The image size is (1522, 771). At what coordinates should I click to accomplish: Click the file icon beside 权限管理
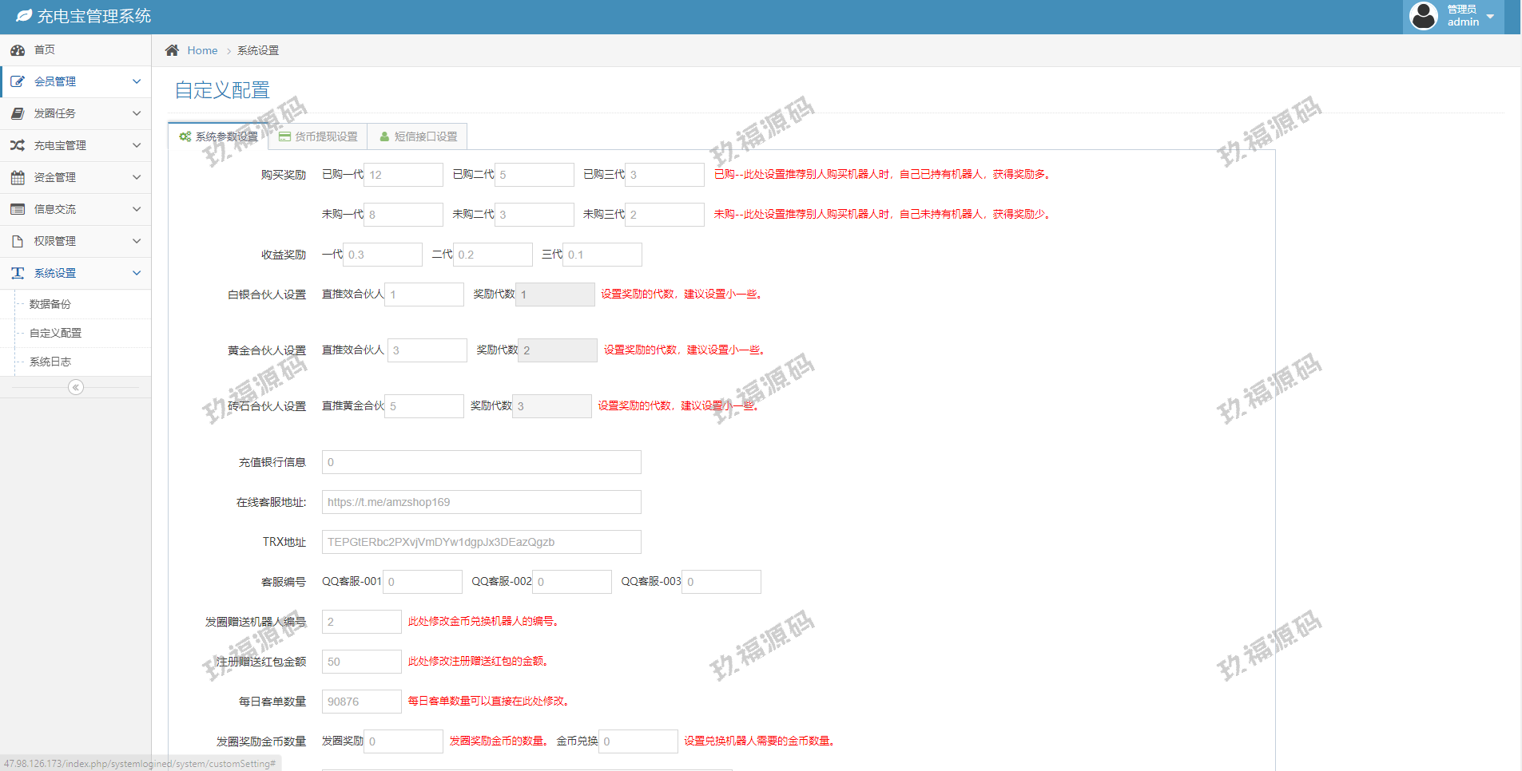point(18,241)
